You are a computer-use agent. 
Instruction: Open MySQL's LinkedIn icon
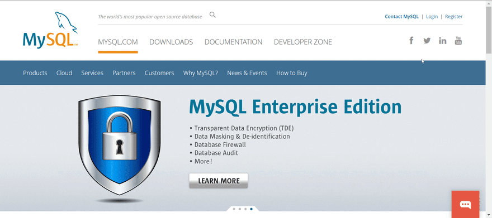[442, 40]
